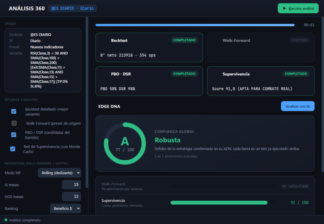This screenshot has height=224, width=324.
Task: Click the 92 / 100 Supervivencia score
Action: click(x=299, y=203)
